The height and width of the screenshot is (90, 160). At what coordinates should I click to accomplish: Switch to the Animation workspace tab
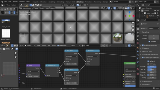(88, 2)
